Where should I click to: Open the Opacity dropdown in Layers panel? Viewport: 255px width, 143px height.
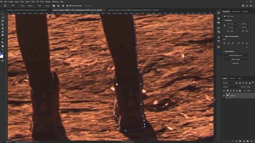[x=252, y=87]
